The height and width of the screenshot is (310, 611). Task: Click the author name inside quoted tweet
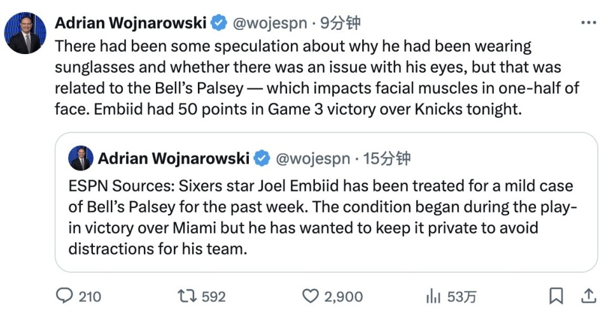[173, 159]
